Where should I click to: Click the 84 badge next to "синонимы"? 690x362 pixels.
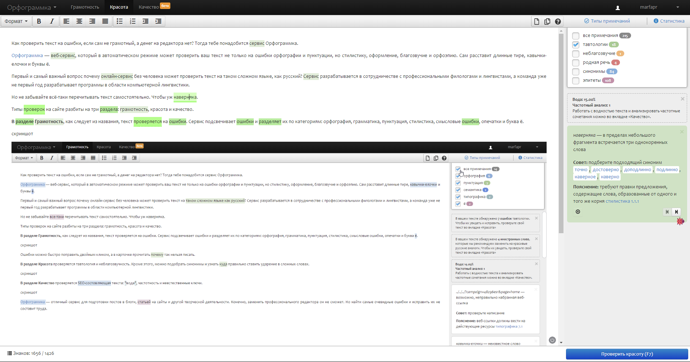[612, 71]
